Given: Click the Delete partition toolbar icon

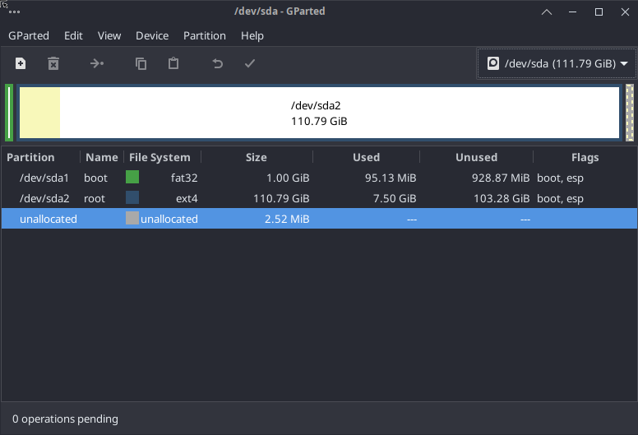Looking at the screenshot, I should pos(53,63).
